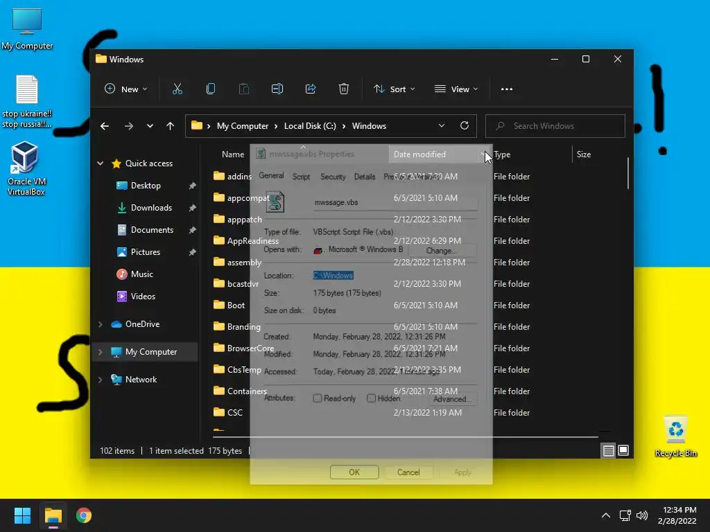Switch to the Details properties tab
Image resolution: width=710 pixels, height=532 pixels.
click(x=365, y=177)
